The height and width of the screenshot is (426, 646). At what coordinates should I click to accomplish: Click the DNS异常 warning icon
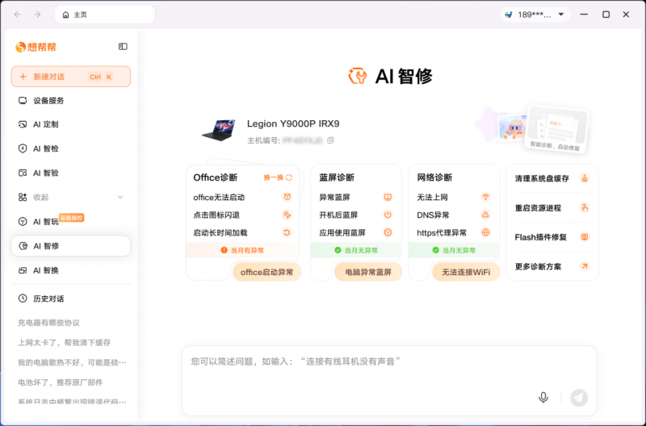tap(486, 215)
